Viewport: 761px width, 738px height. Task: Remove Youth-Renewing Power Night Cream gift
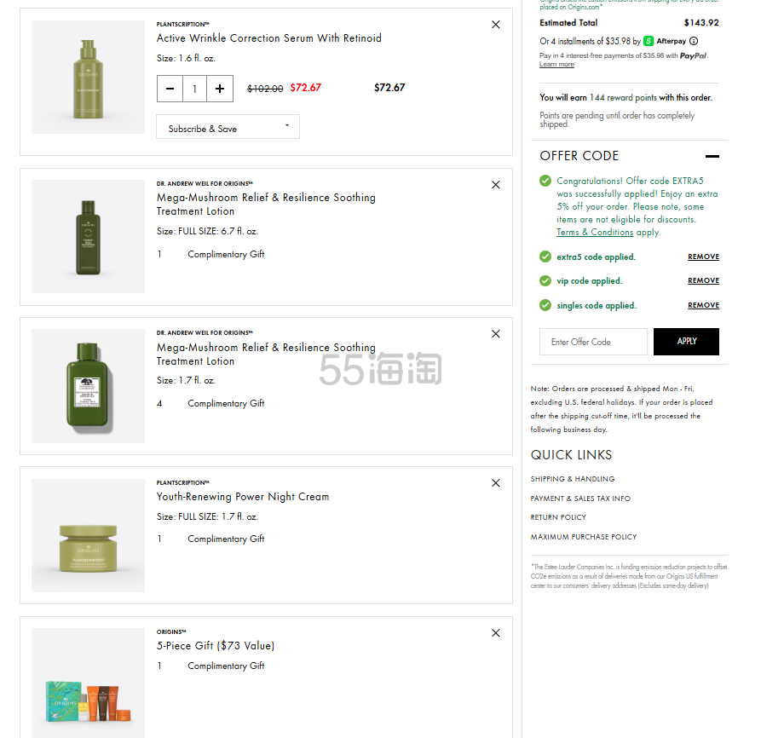[496, 483]
